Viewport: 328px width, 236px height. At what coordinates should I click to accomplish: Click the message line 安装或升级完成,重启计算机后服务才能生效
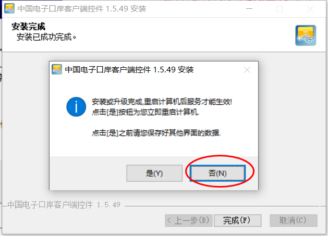[162, 102]
